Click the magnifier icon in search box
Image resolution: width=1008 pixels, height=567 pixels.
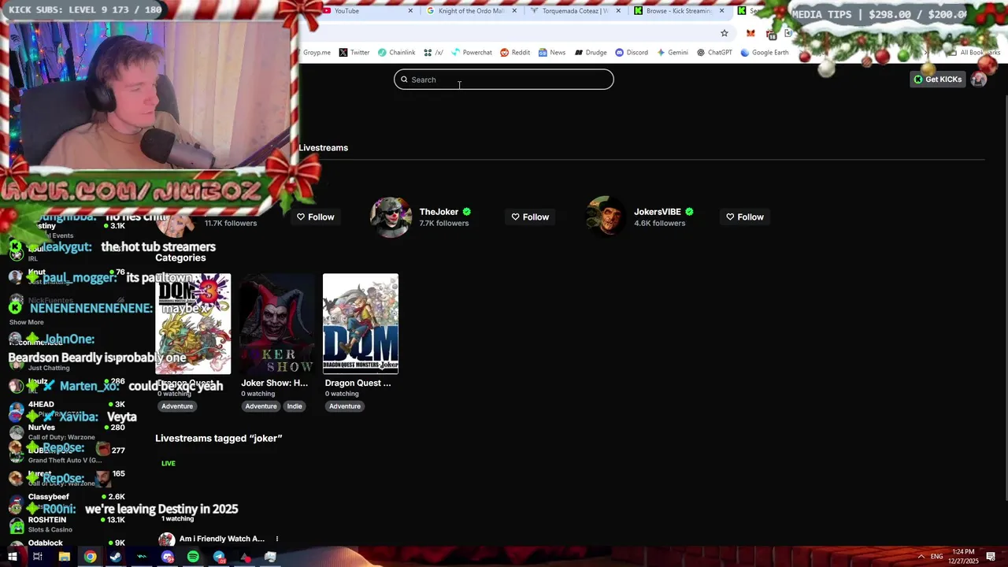click(x=404, y=80)
